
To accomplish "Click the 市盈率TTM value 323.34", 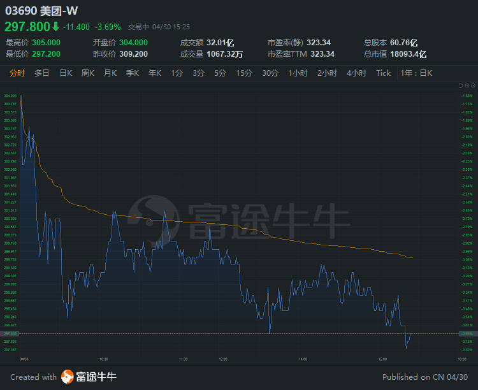I will (x=322, y=54).
